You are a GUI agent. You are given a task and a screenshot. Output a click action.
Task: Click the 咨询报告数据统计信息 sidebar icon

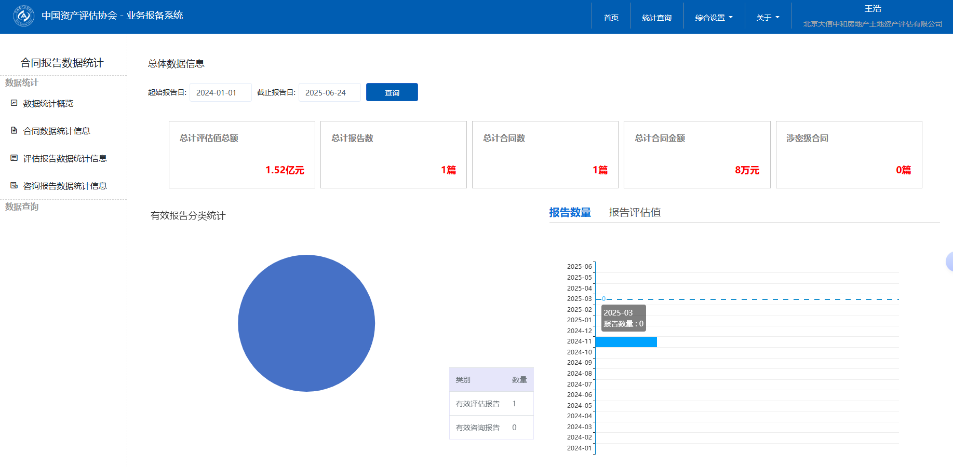point(15,186)
